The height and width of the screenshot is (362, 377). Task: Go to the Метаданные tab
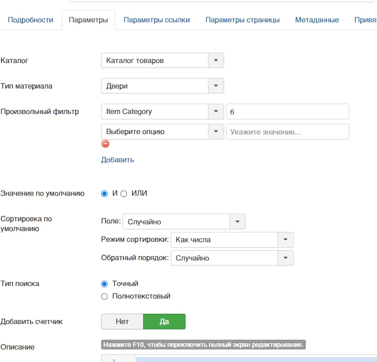pyautogui.click(x=317, y=20)
